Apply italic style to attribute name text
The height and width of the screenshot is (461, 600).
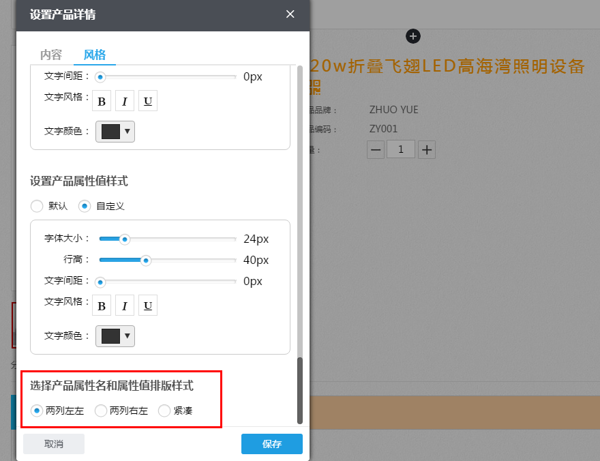[124, 100]
